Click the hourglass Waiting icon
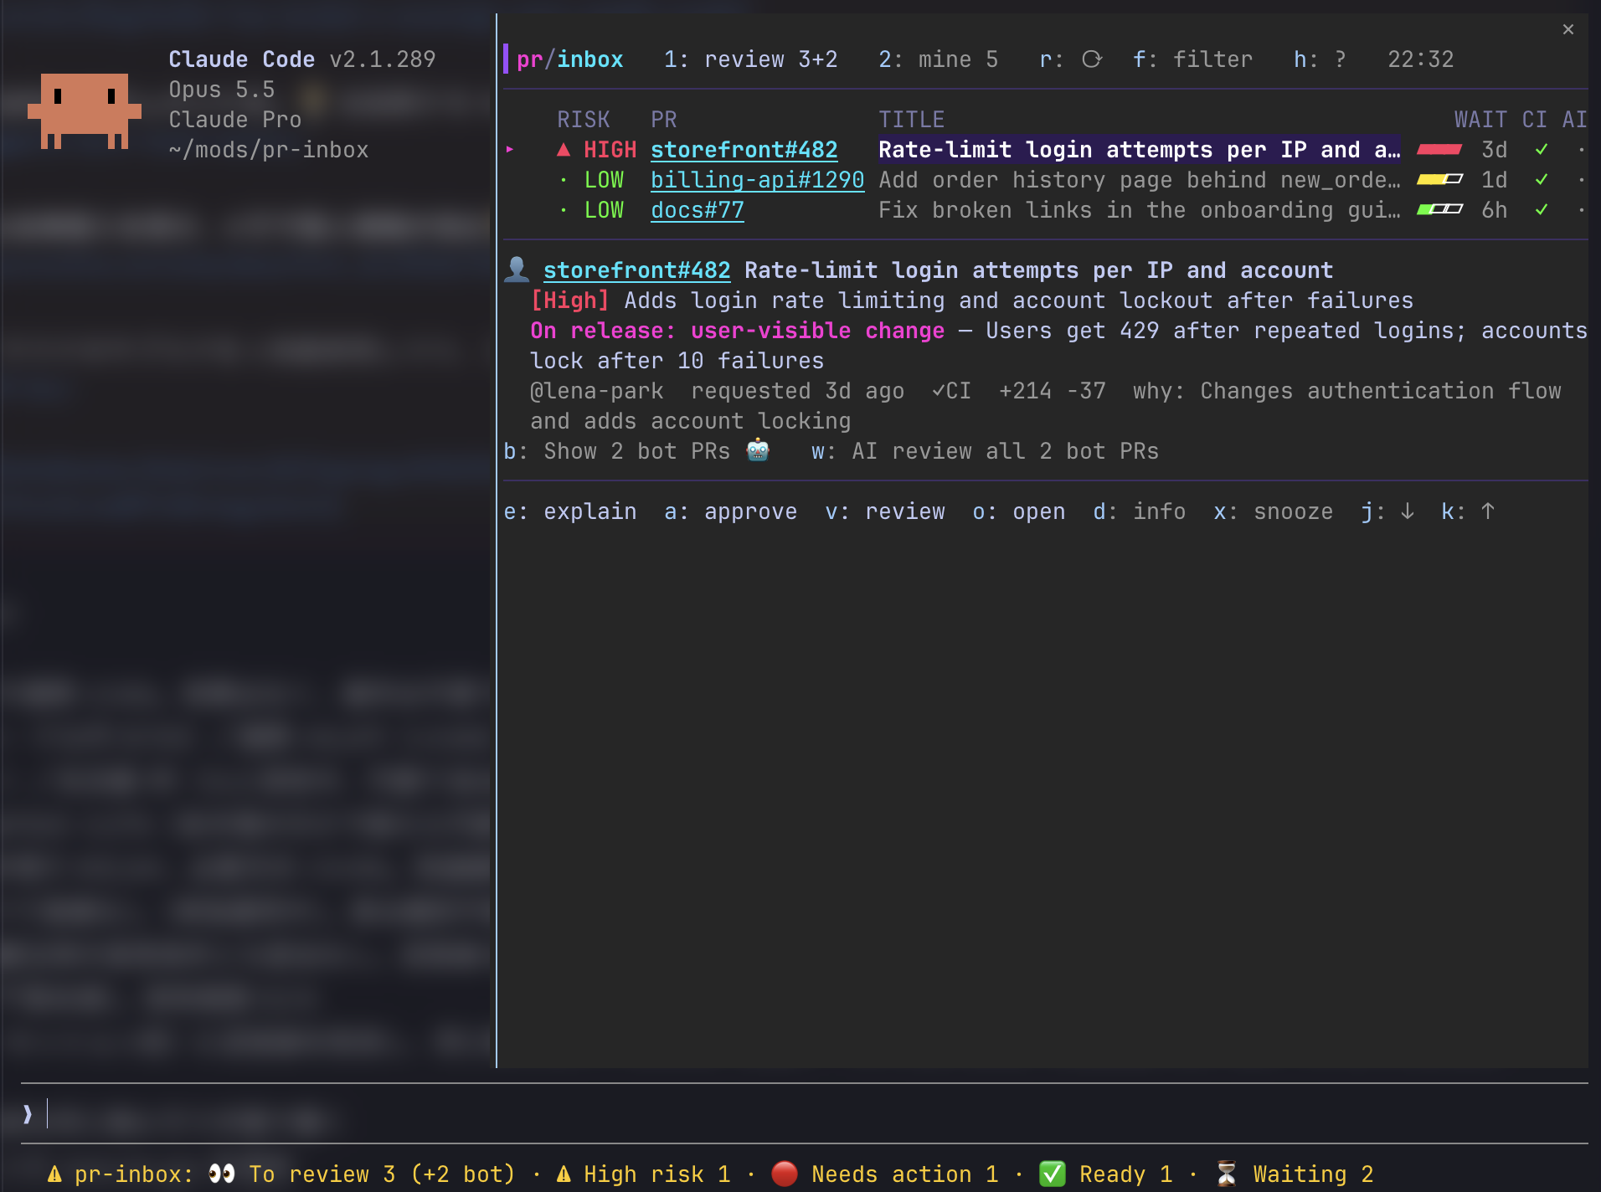Viewport: 1601px width, 1192px height. point(1227,1174)
